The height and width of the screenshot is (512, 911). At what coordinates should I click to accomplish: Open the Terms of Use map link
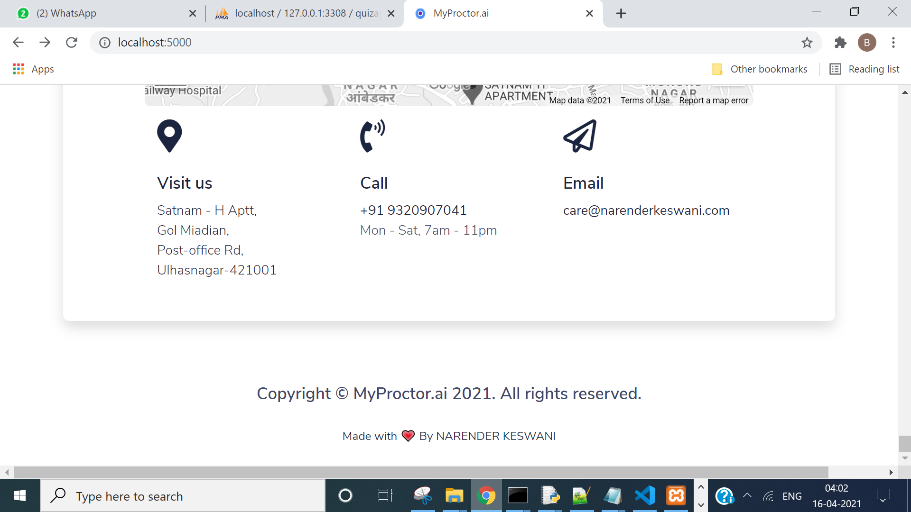tap(645, 101)
